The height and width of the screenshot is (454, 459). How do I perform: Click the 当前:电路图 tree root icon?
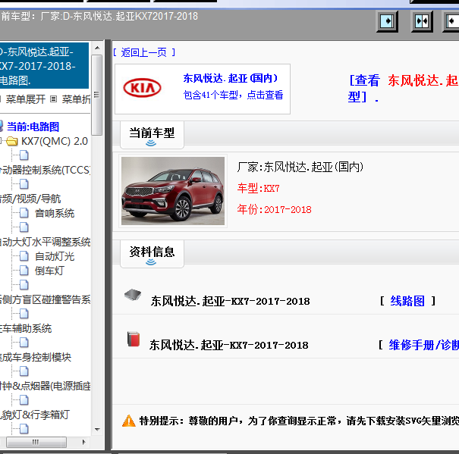pyautogui.click(x=2, y=127)
